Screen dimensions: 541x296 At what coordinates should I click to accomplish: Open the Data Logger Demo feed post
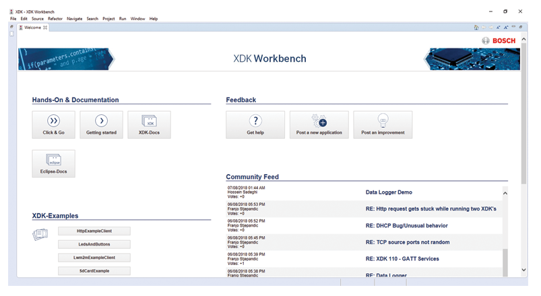tap(389, 192)
